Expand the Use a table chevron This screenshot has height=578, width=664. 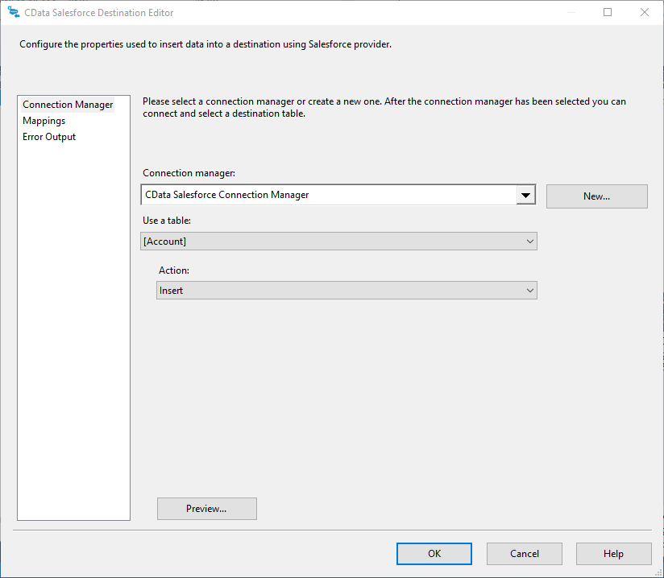pos(529,242)
